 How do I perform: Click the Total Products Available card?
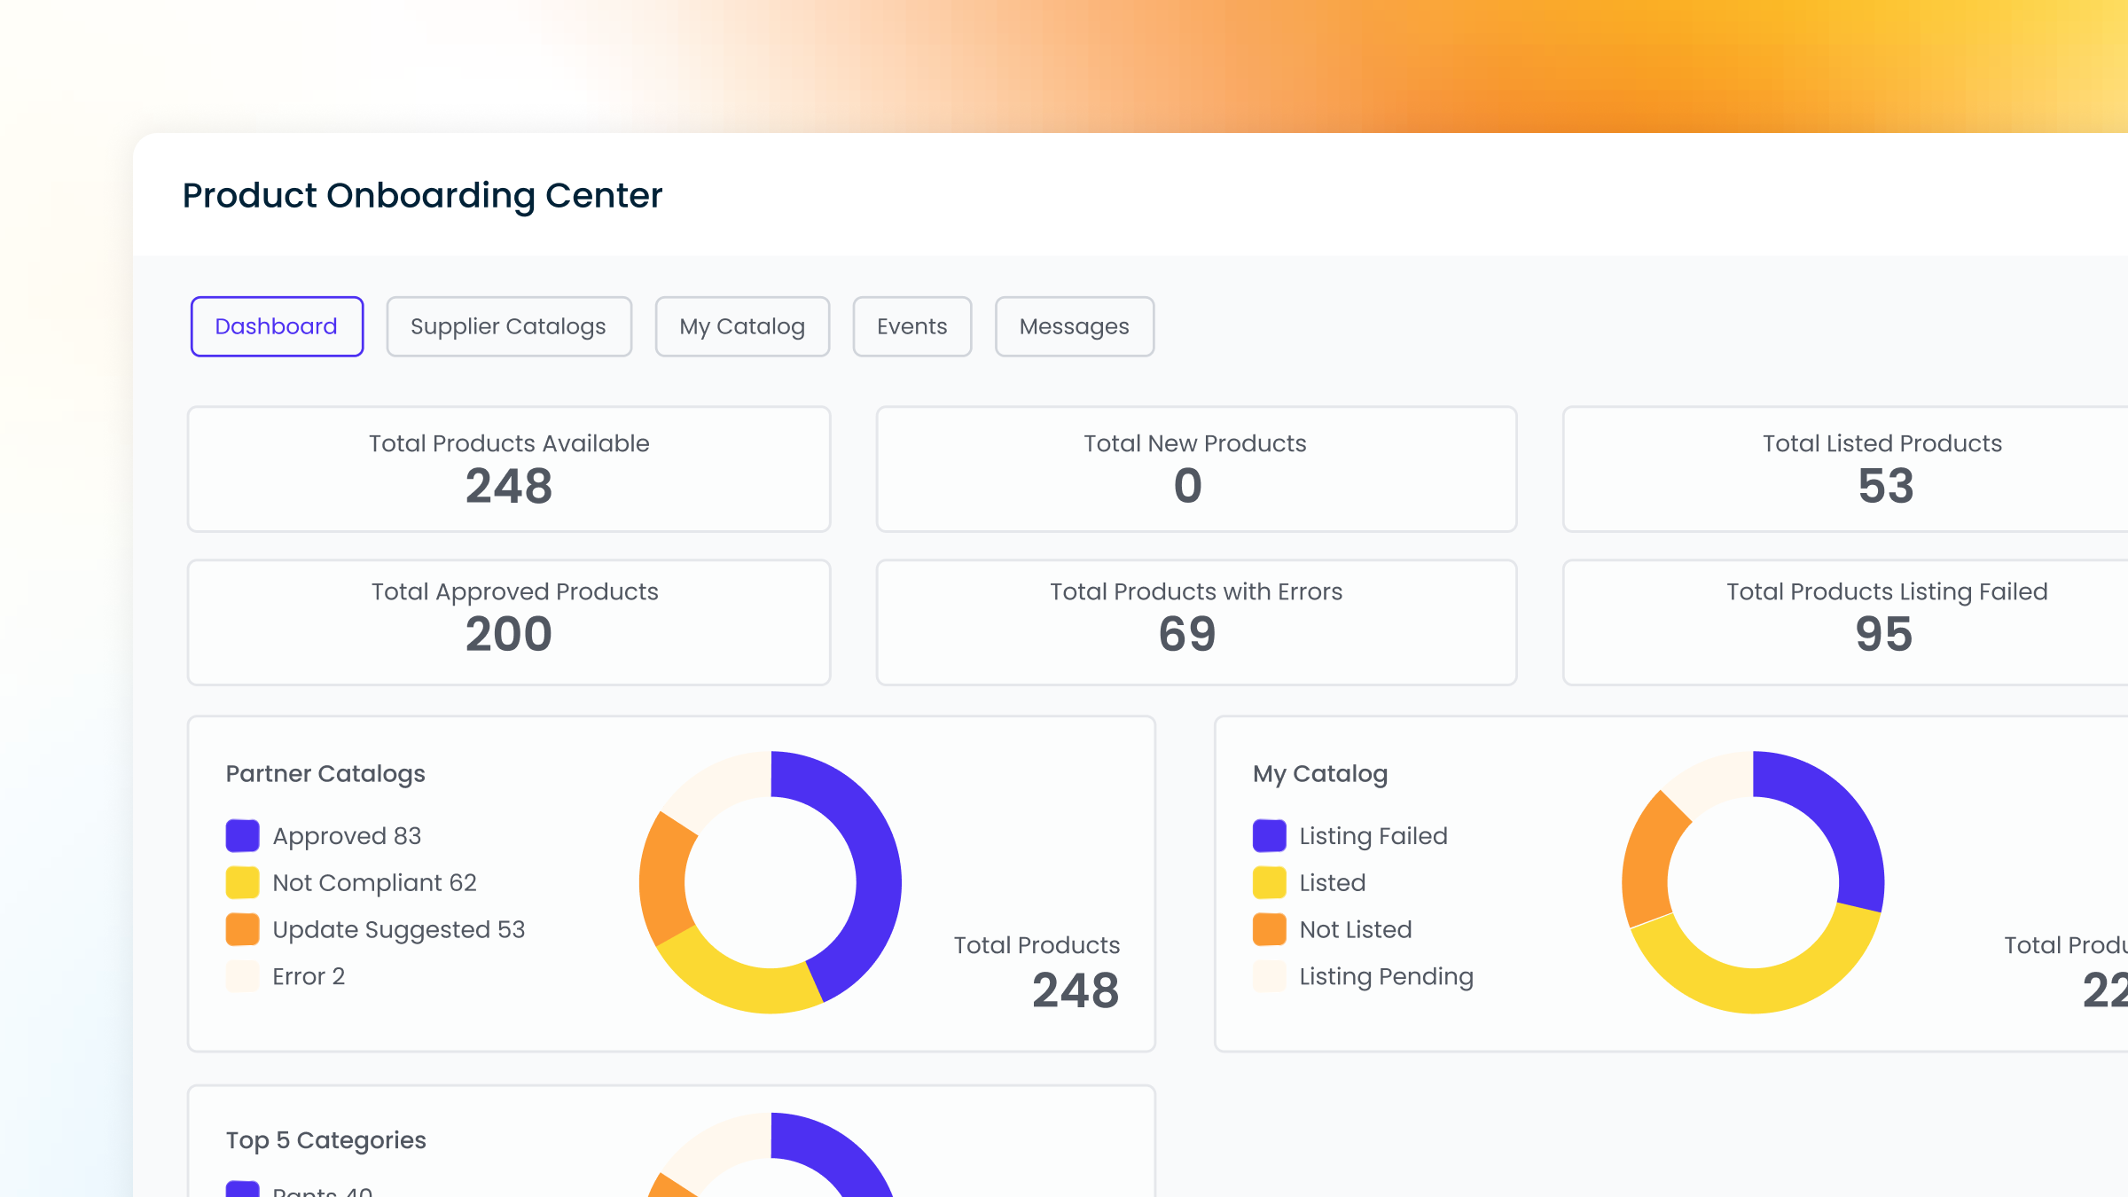[509, 469]
